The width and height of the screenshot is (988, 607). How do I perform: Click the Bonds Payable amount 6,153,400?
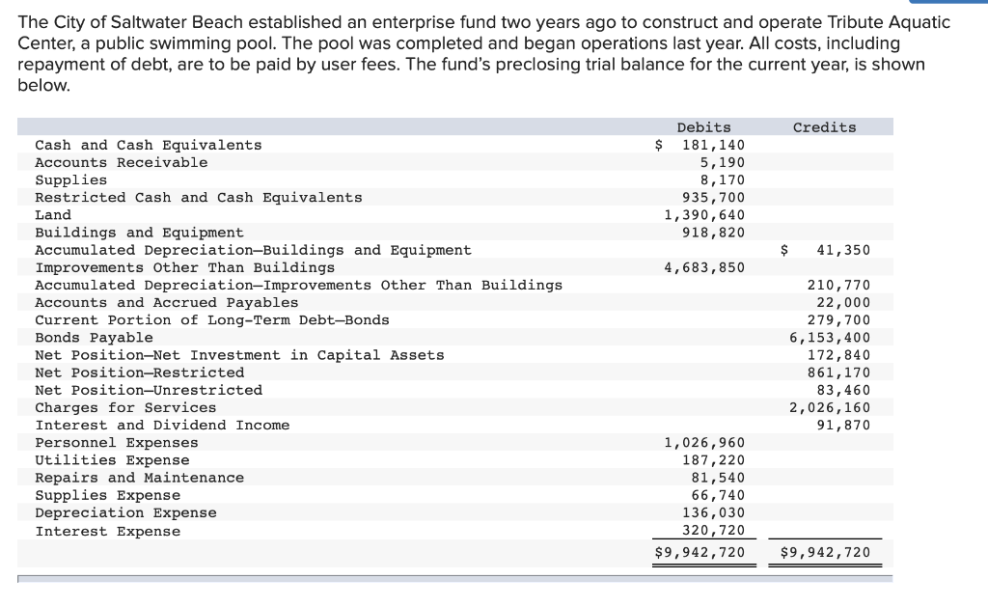coord(830,338)
